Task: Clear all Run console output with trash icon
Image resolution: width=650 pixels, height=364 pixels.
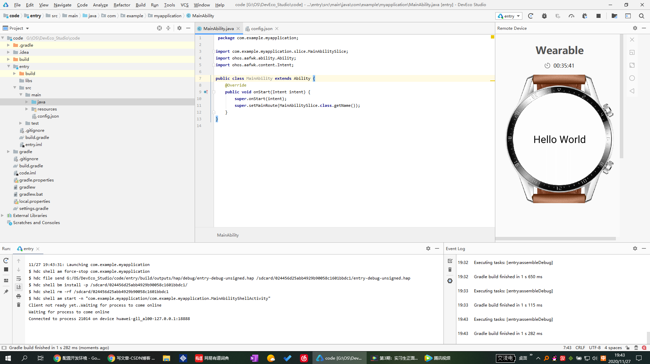Action: click(19, 305)
